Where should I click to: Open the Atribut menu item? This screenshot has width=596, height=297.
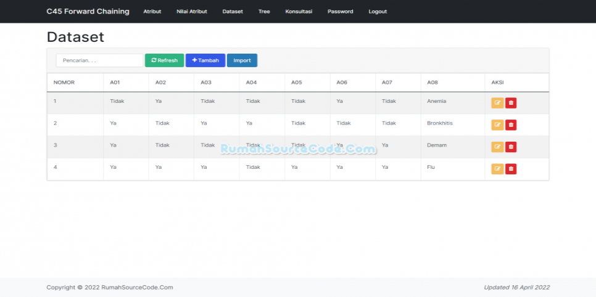tap(152, 12)
